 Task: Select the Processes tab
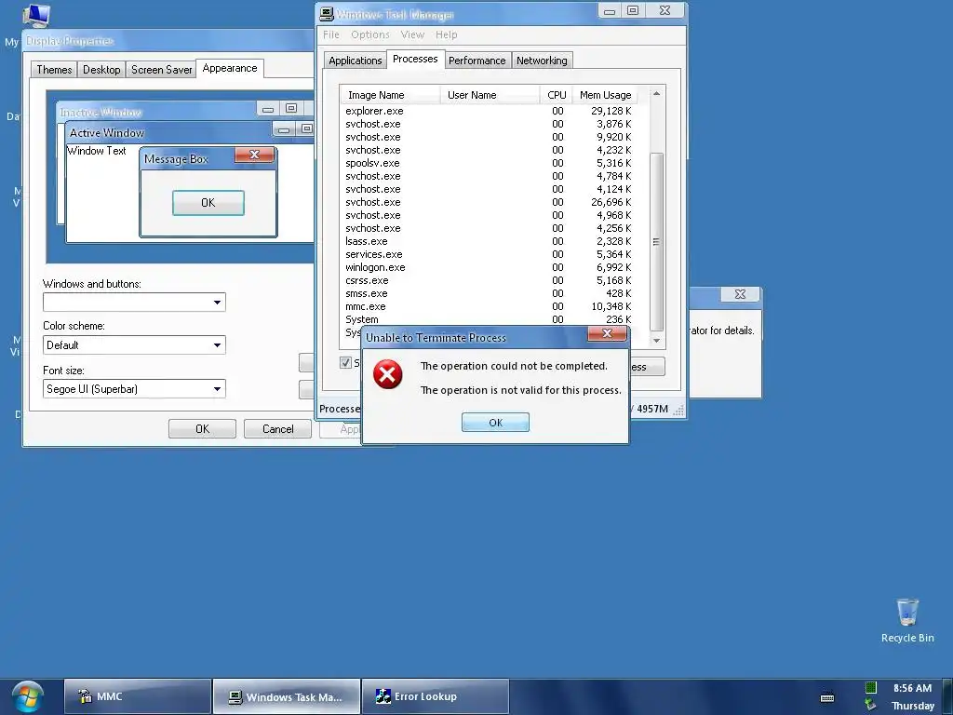click(415, 59)
